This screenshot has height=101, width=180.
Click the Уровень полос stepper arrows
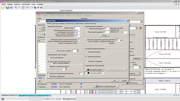pos(66,69)
